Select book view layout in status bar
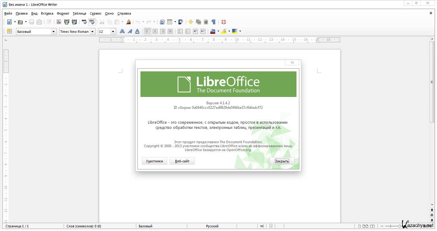Screen dimensions: 437x231 [x=372, y=226]
